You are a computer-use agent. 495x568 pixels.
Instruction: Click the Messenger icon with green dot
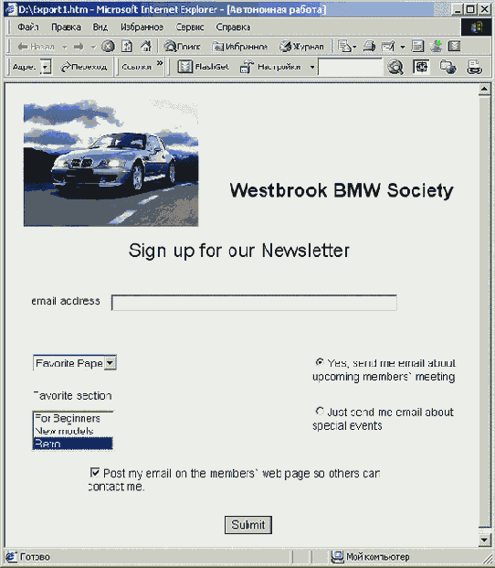(x=437, y=46)
